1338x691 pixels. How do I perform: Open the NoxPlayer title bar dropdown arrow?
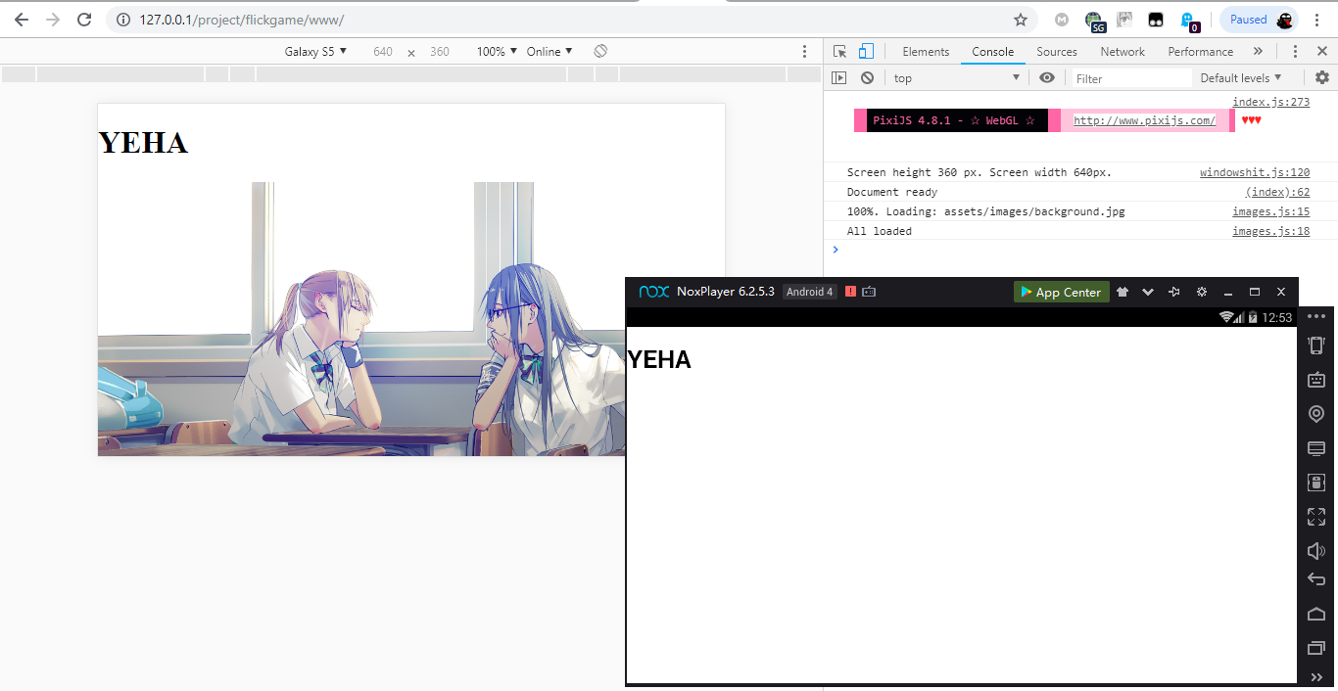[x=1148, y=292]
